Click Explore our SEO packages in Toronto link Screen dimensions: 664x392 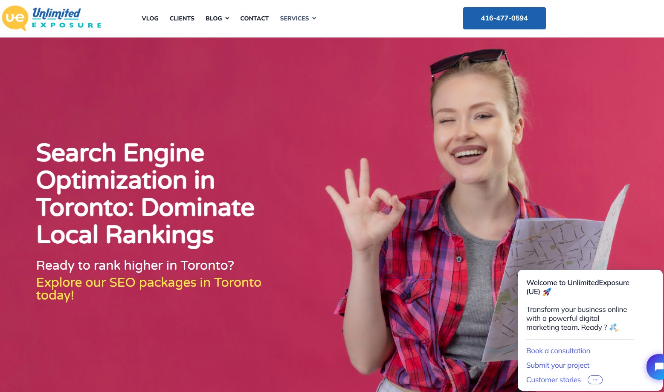[149, 288]
